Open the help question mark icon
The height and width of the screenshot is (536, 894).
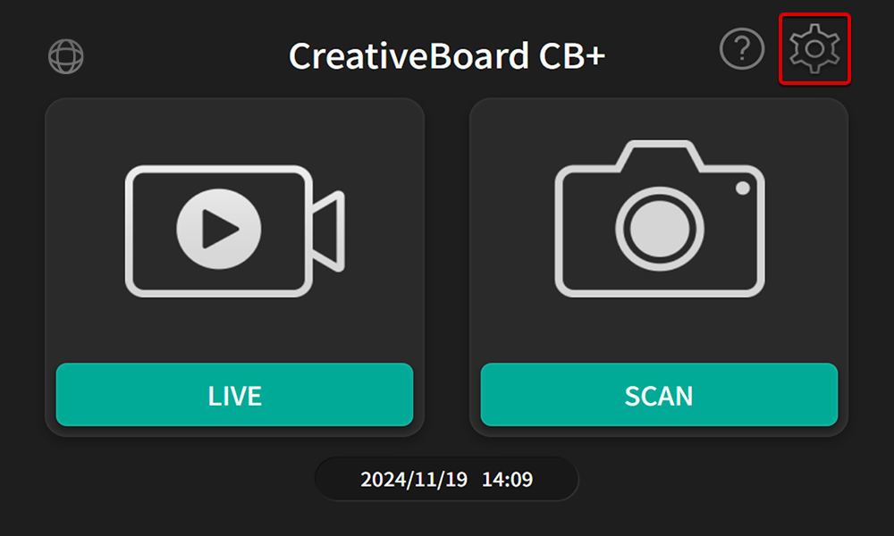point(742,49)
